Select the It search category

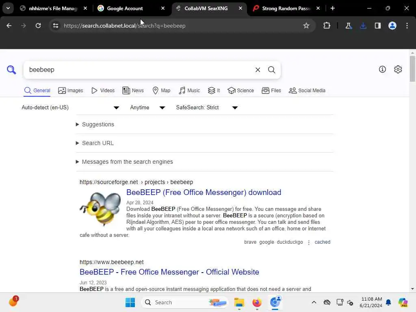click(214, 91)
